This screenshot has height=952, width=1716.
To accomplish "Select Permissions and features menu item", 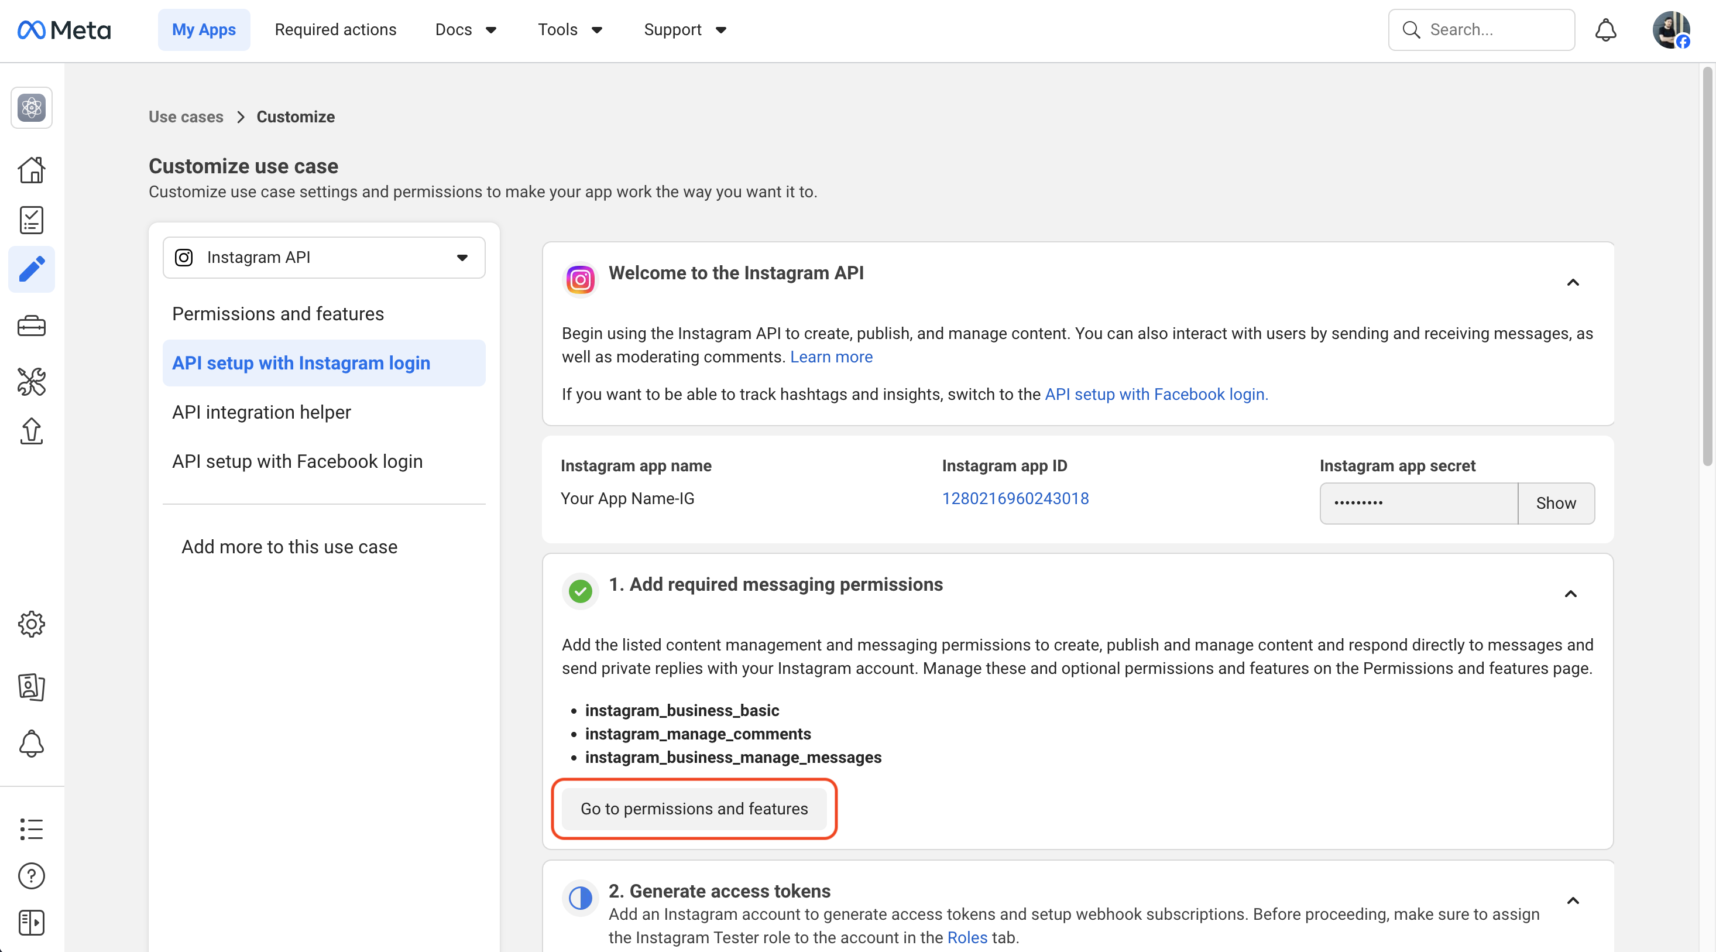I will [x=278, y=314].
